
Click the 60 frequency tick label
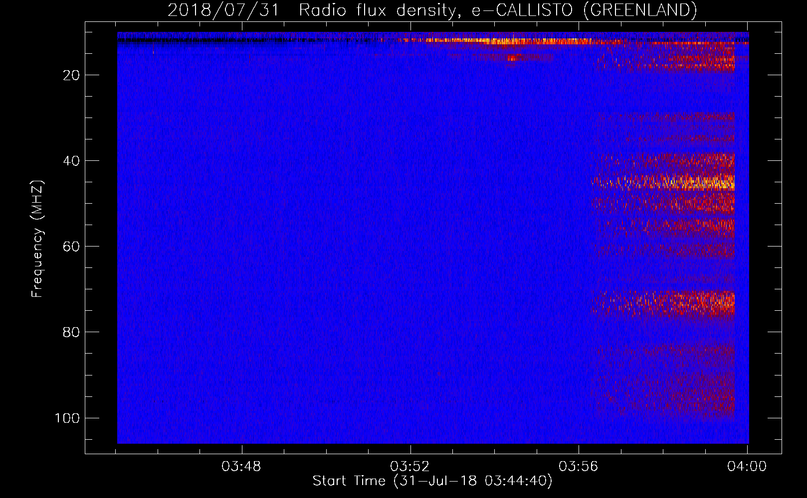[71, 247]
